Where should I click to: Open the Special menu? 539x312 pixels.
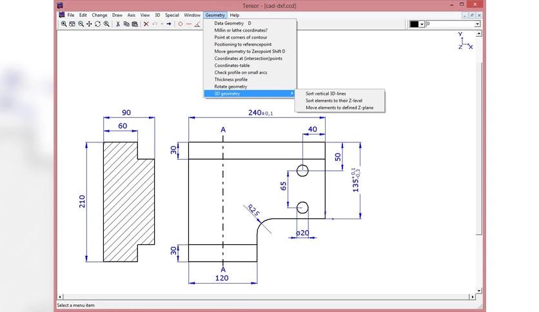coord(172,15)
